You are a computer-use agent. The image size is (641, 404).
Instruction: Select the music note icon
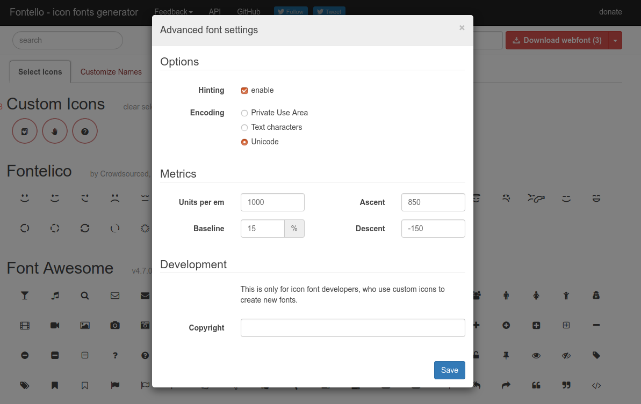[x=55, y=295]
